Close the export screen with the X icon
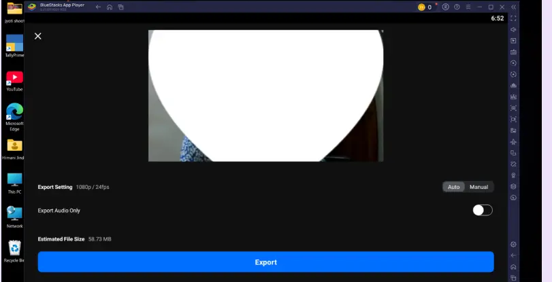 point(38,36)
